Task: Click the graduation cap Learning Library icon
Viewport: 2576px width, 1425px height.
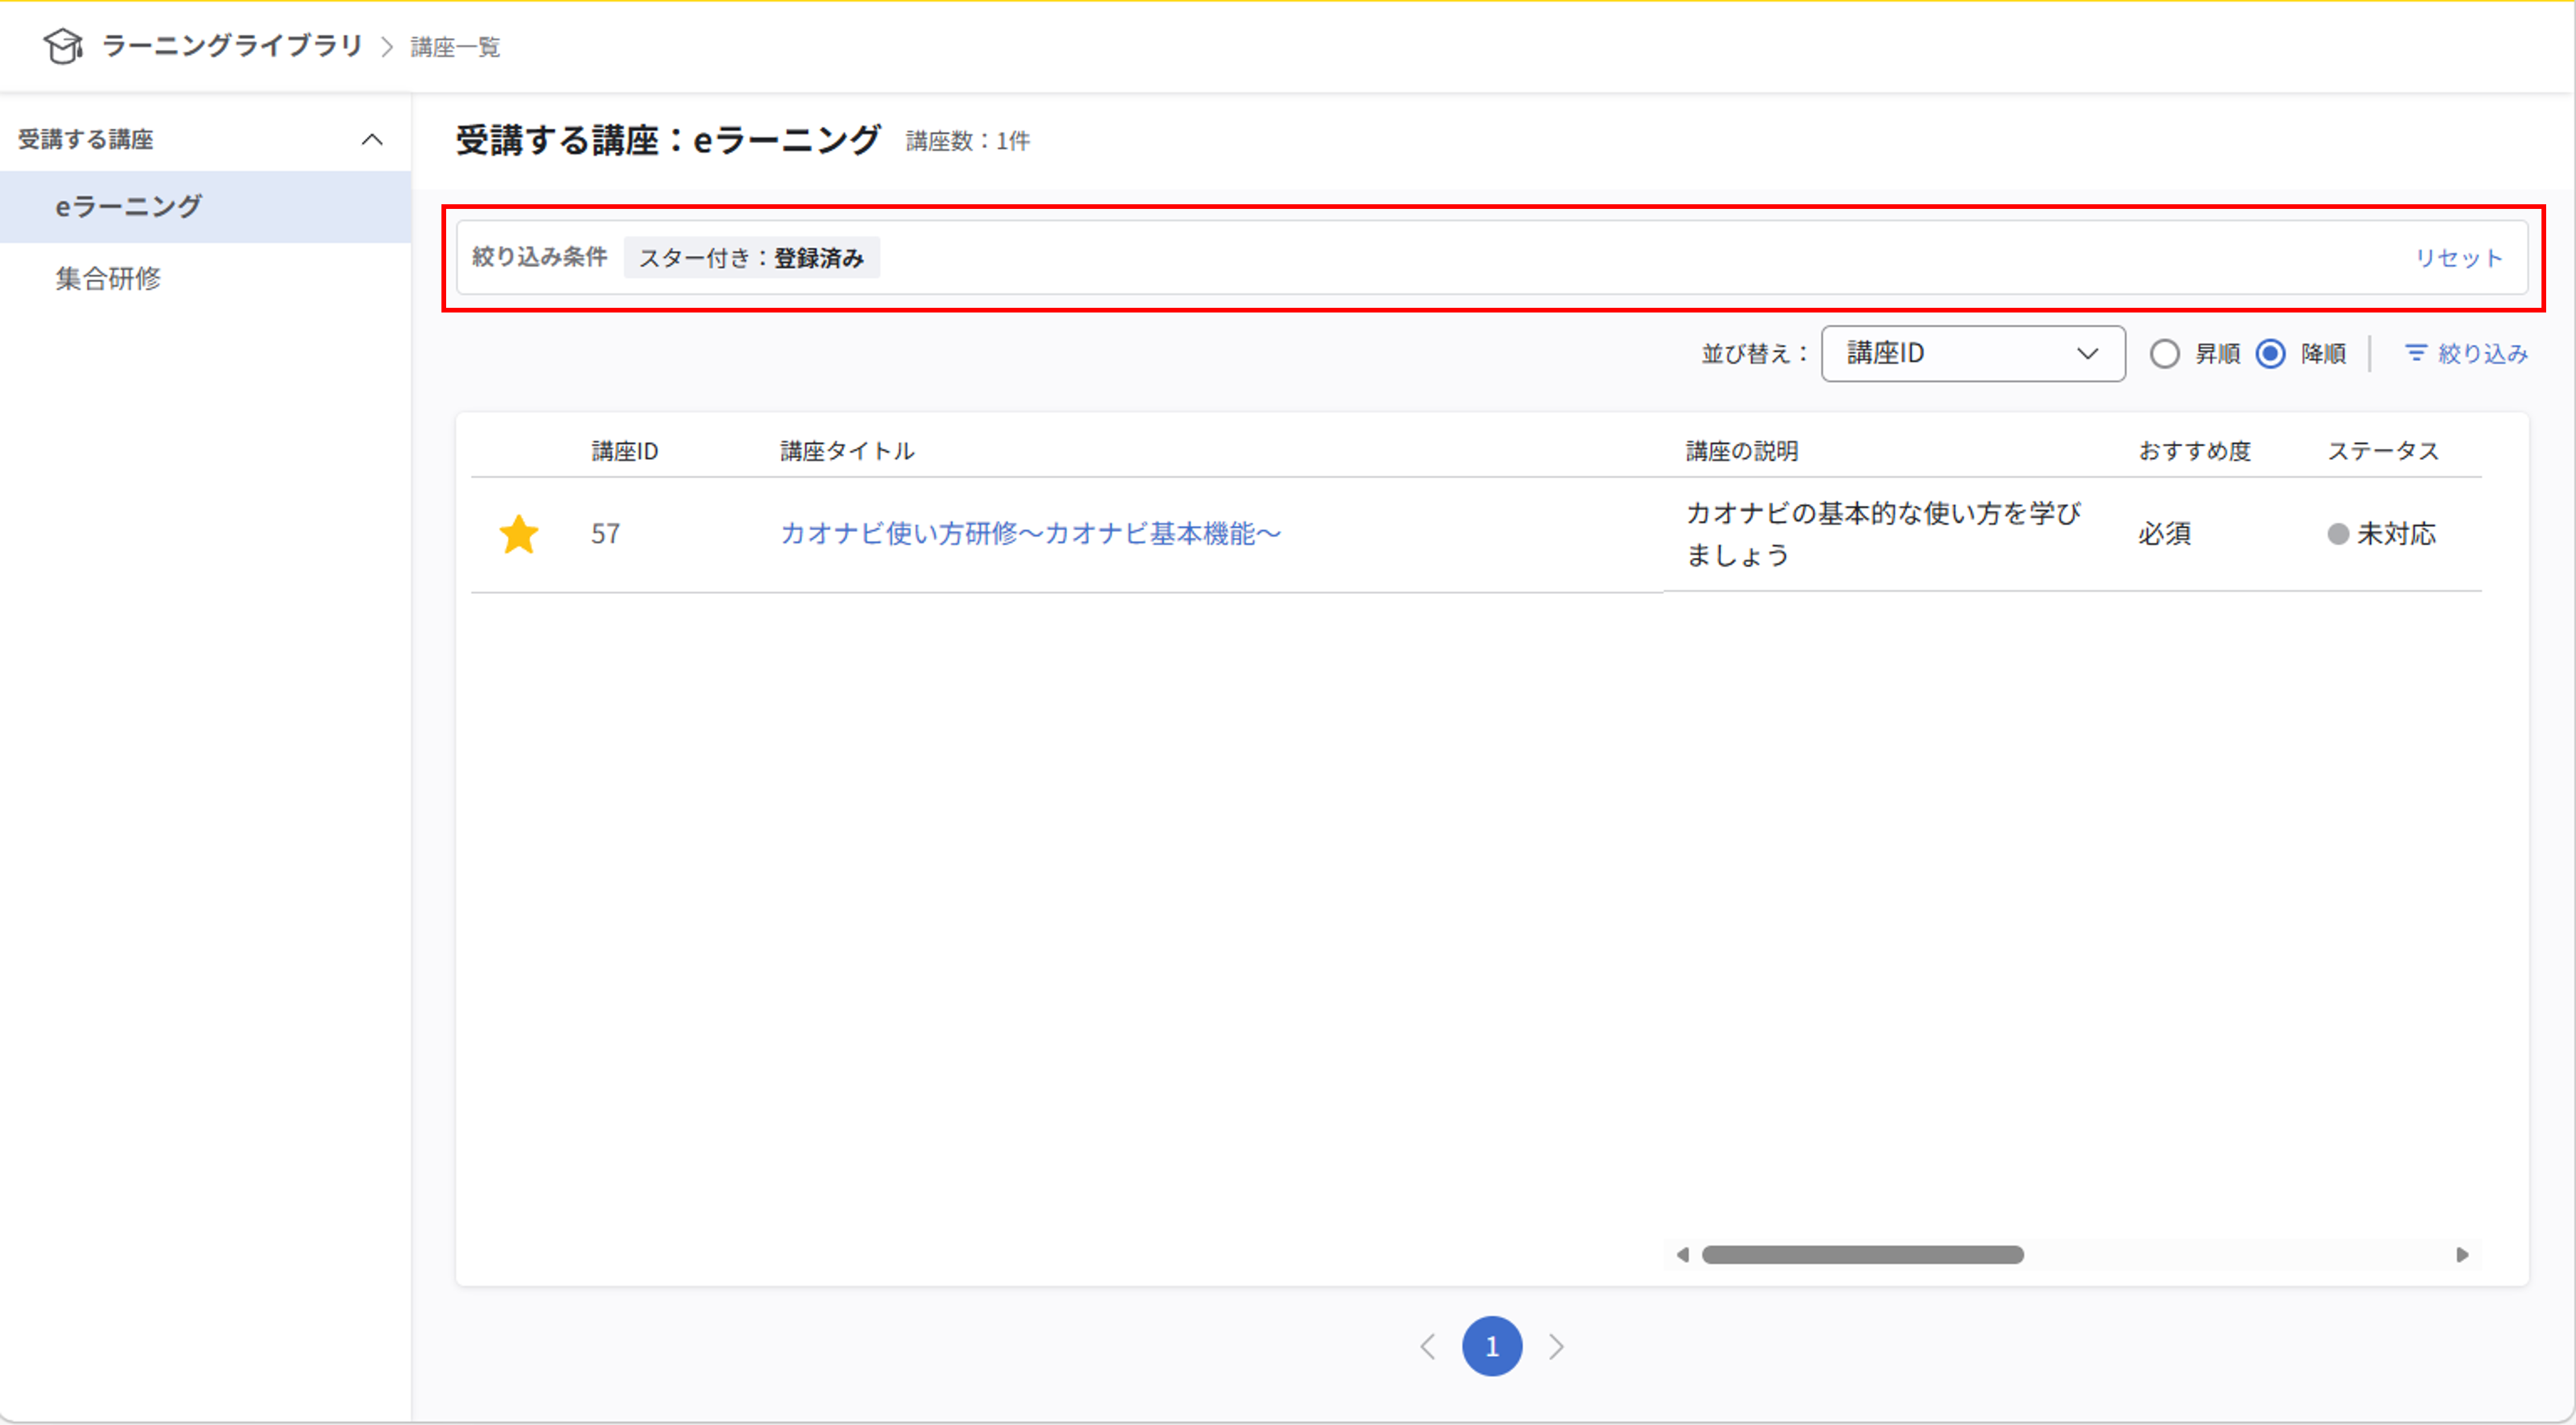Action: [63, 46]
